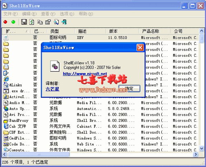The image size is (206, 167).
Task: Open the 帮助(H) menu
Action: click(86, 14)
